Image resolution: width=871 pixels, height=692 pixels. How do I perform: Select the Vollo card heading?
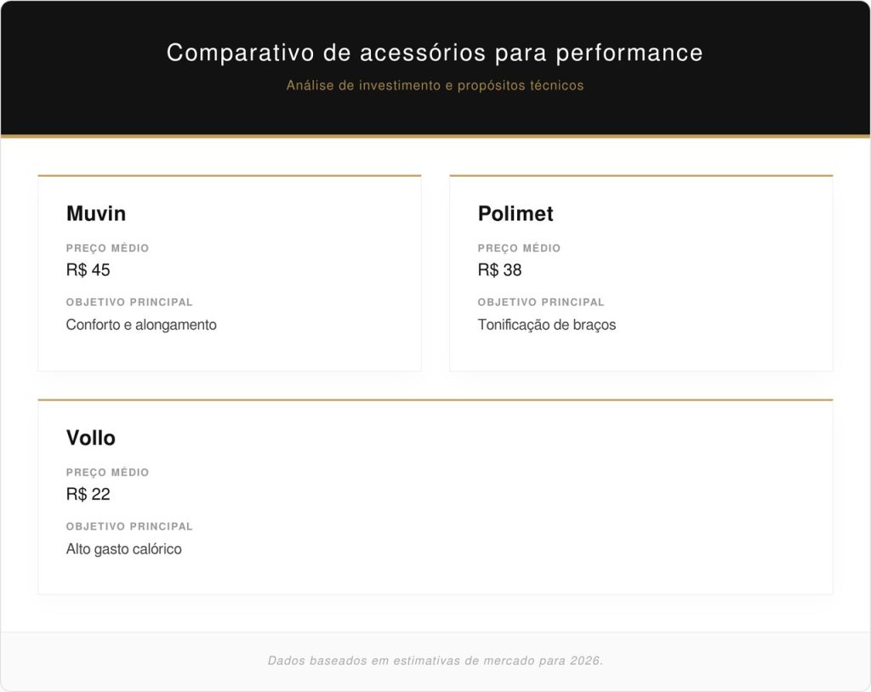91,438
